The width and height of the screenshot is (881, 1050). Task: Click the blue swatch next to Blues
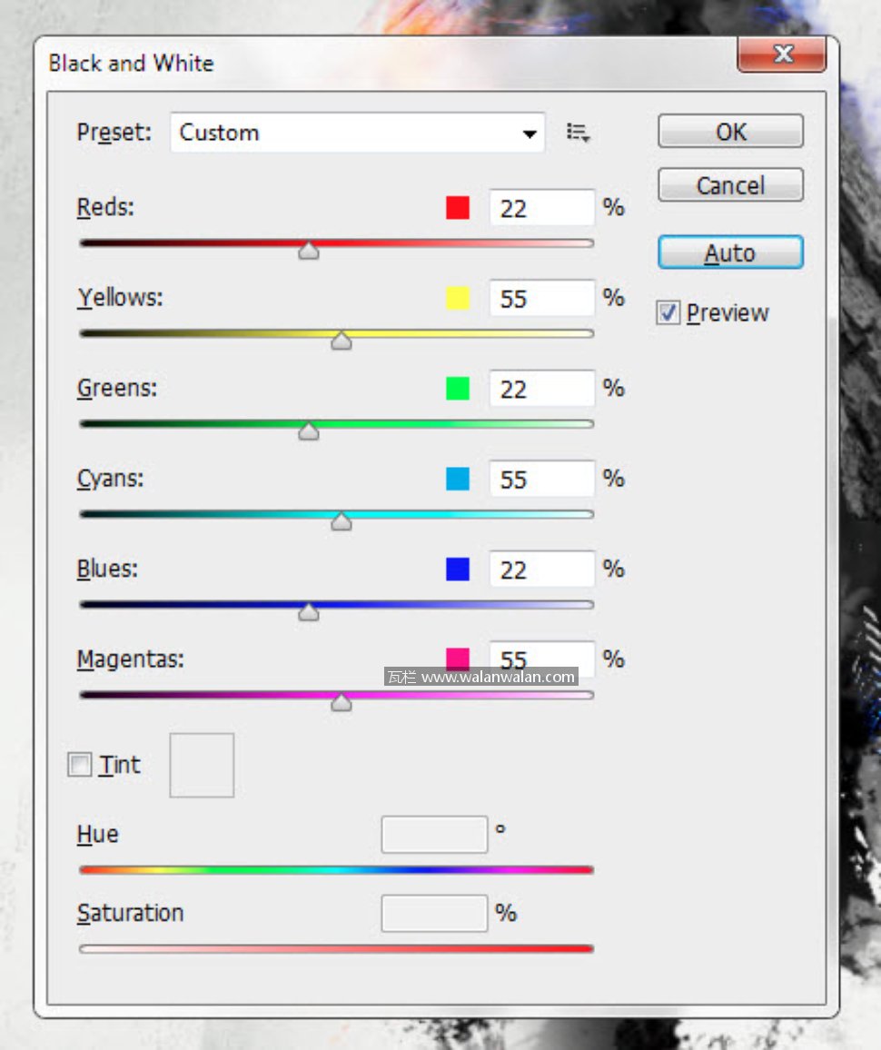tap(458, 570)
